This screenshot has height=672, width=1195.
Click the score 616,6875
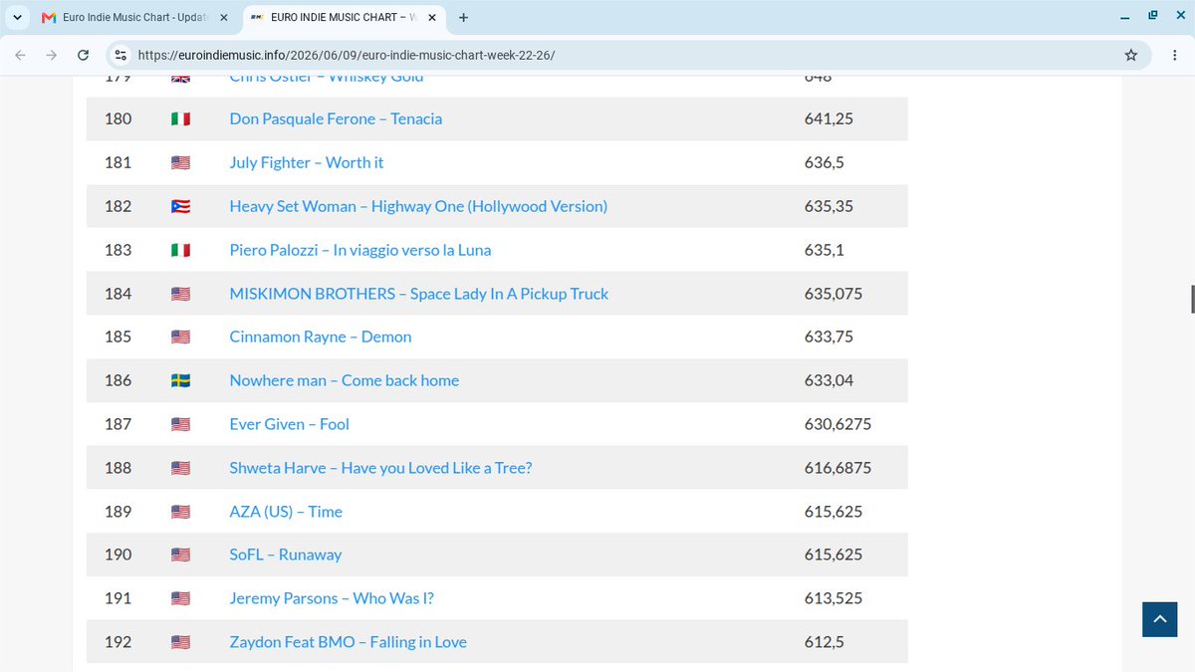tap(837, 468)
